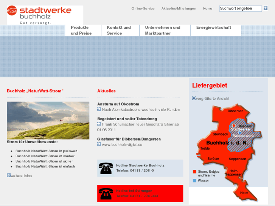Click Glasfaser für Dibbersen/Dangersen headline
The height and width of the screenshot is (206, 275).
click(129, 139)
